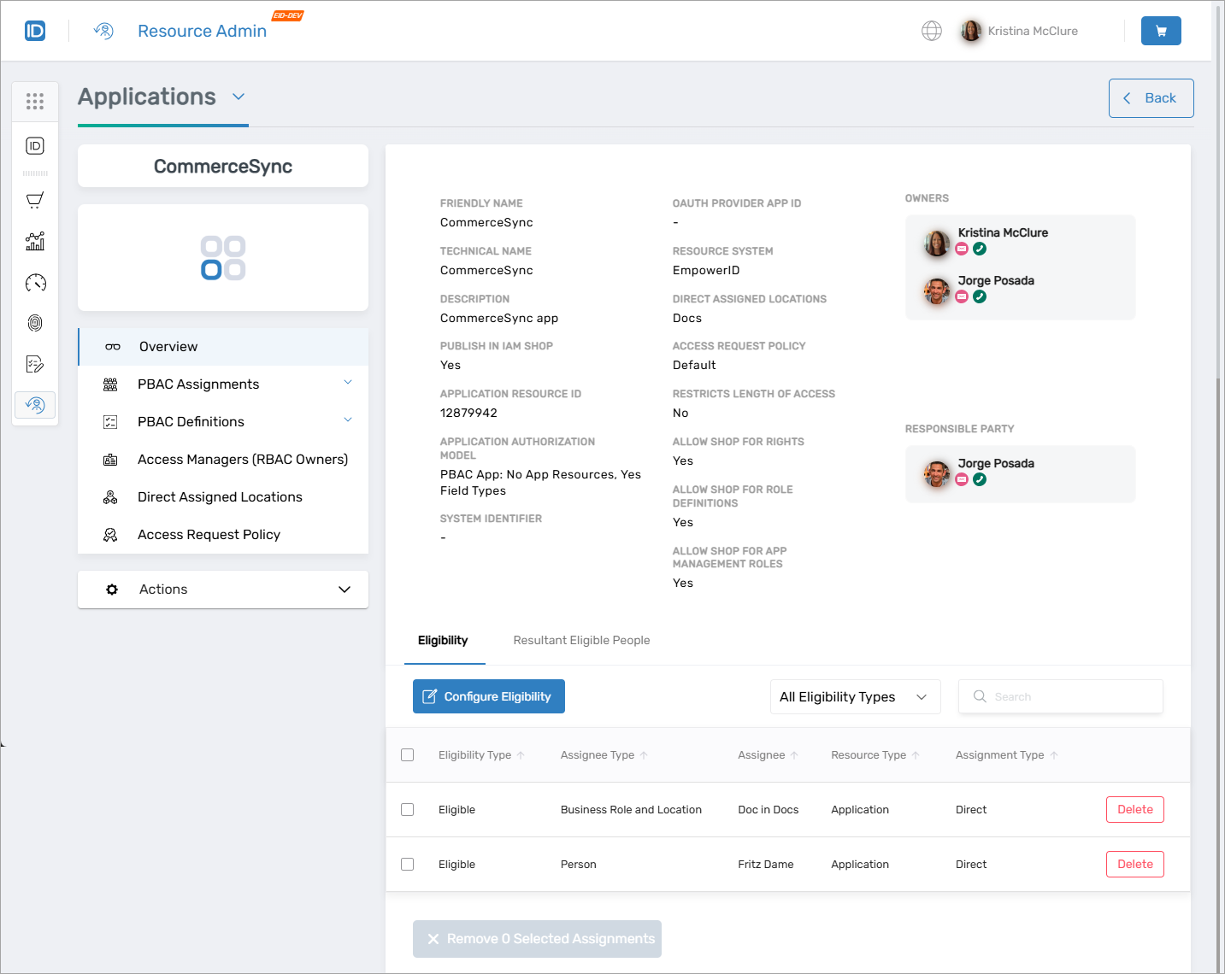Click the glasses icon next to Overview
The width and height of the screenshot is (1225, 974).
click(113, 347)
